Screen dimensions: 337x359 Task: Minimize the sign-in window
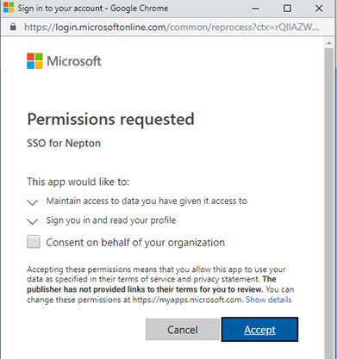(x=255, y=9)
